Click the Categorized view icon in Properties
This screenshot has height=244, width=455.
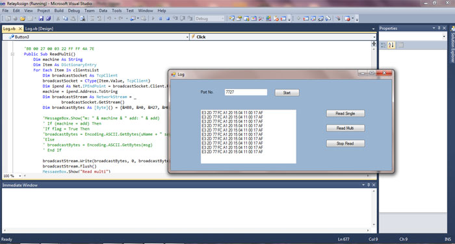pos(383,45)
